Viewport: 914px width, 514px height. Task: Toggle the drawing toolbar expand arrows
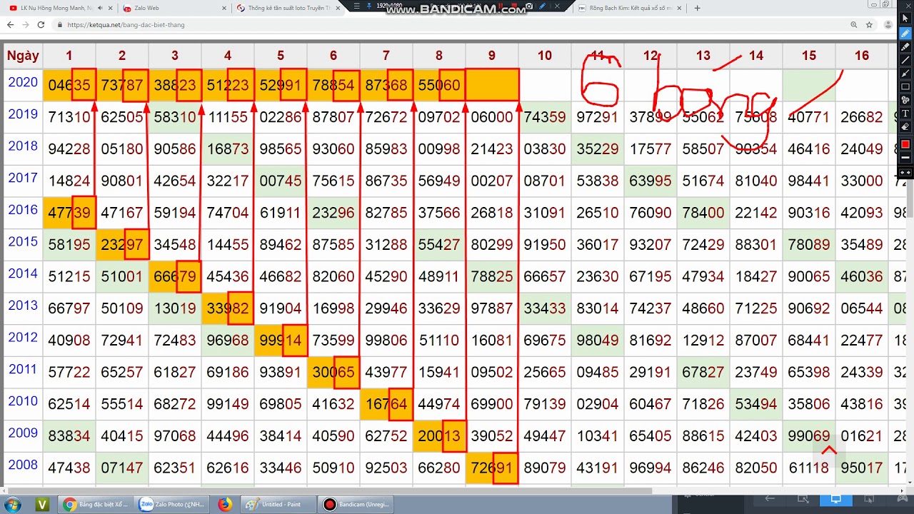tap(905, 173)
